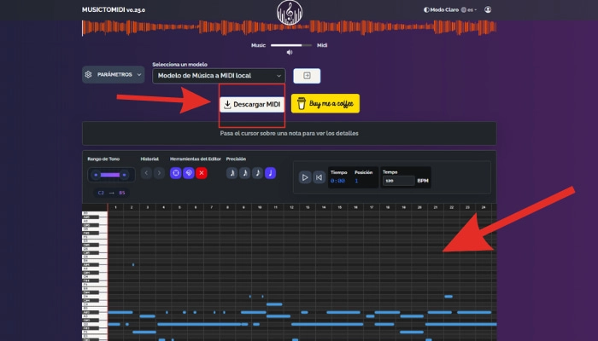Click the Posición value 1
Viewport: 598px width, 341px height.
click(356, 181)
